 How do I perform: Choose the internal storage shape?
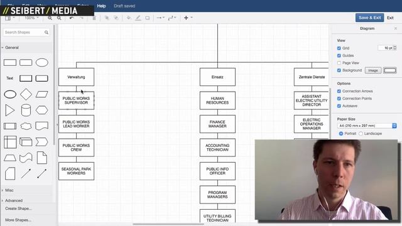click(10, 142)
